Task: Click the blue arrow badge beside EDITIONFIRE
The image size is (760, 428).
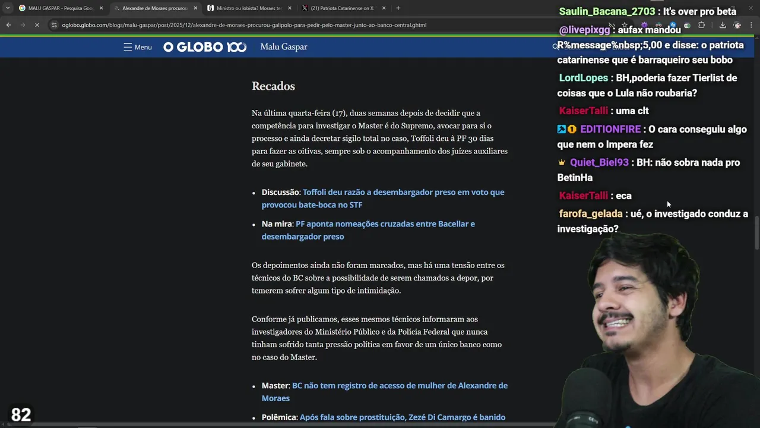Action: tap(562, 129)
